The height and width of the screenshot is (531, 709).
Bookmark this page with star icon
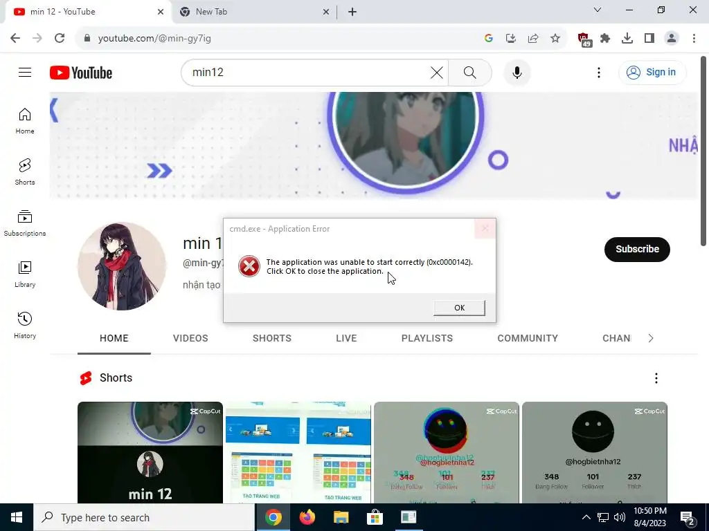pos(555,38)
